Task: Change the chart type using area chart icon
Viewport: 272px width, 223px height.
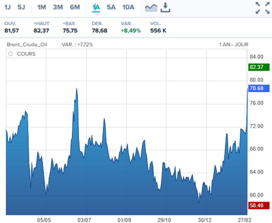Action: [x=151, y=8]
